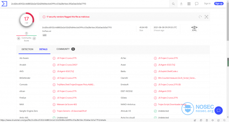The image size is (229, 122).
Task: Click the COMMUNITY count badge 5
Action: point(73,49)
